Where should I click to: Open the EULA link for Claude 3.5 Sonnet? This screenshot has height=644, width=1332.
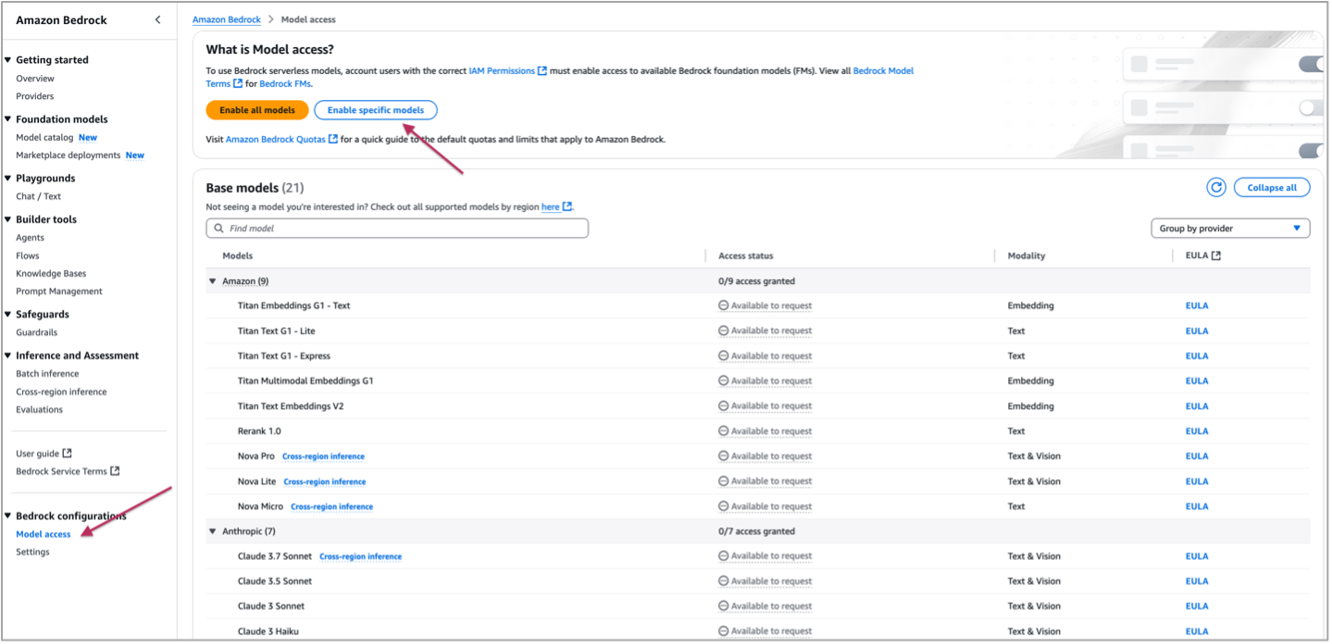pos(1197,582)
